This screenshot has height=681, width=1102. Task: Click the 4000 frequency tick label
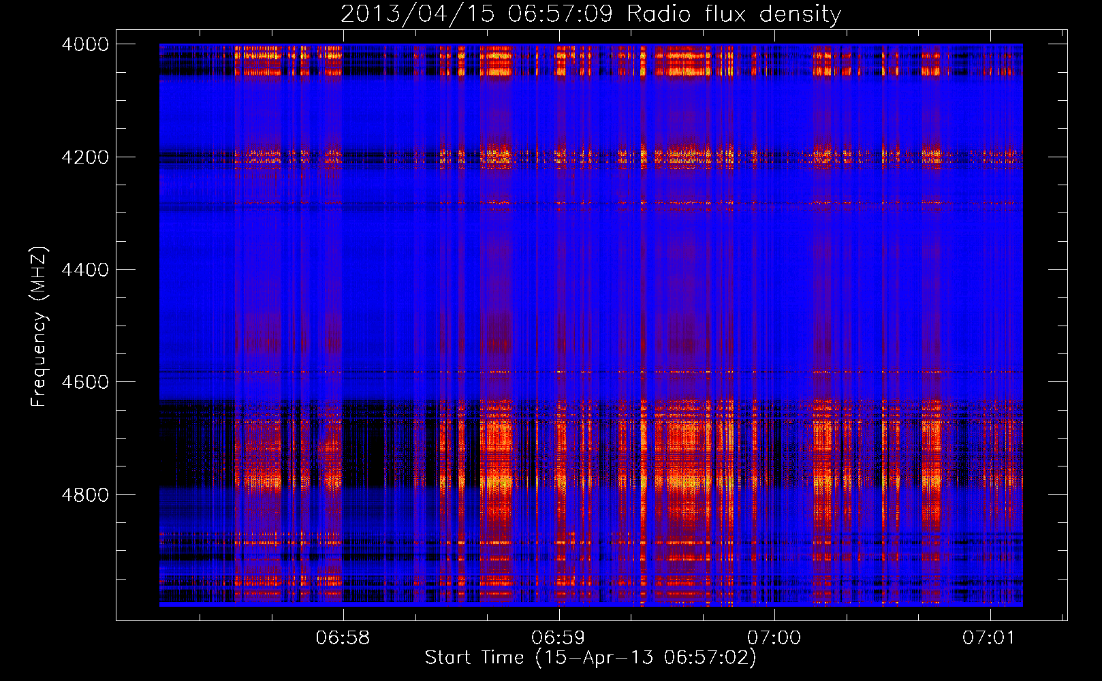click(x=85, y=44)
